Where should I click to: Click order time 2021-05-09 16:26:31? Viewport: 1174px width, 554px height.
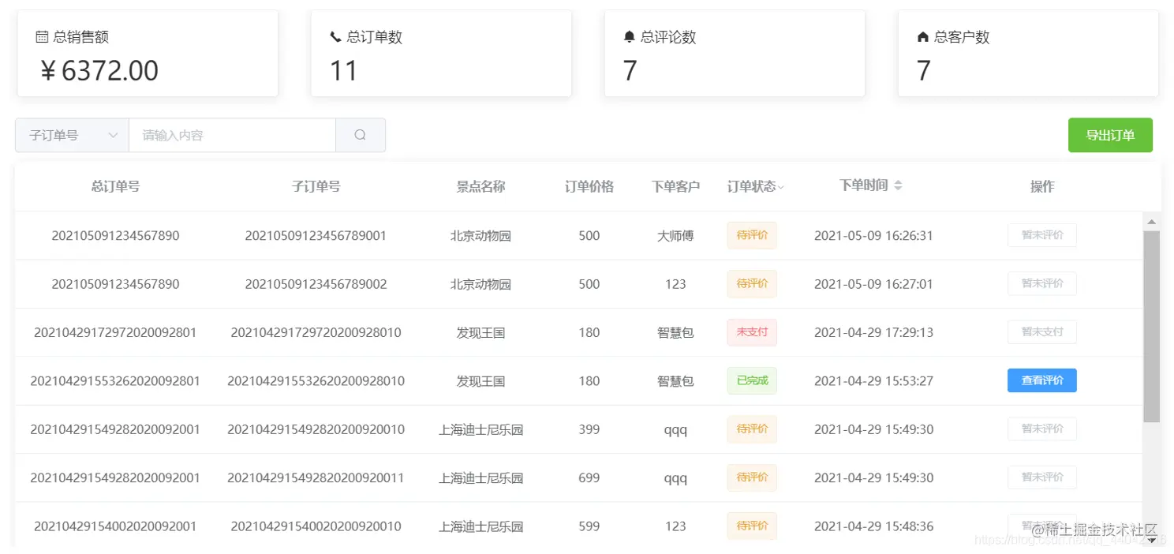[x=873, y=236]
